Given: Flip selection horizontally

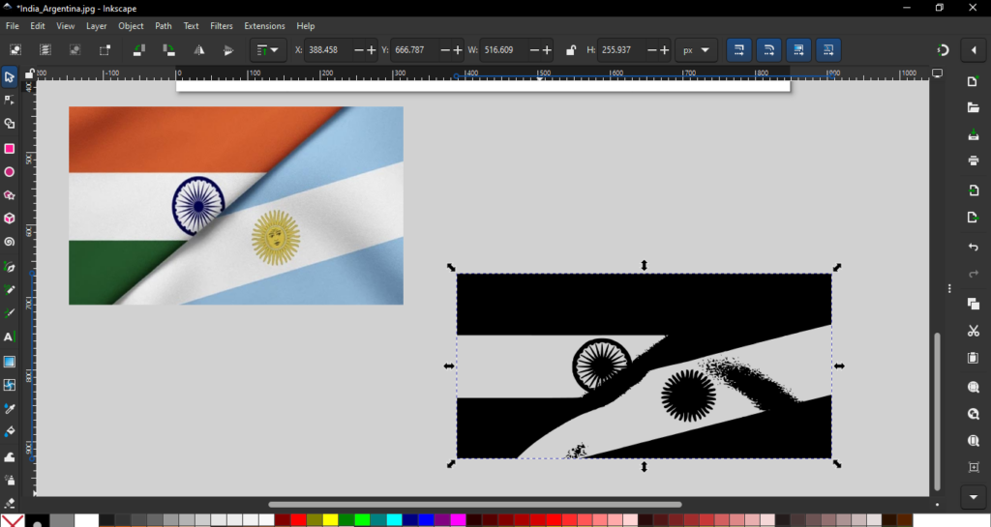Looking at the screenshot, I should pos(198,50).
